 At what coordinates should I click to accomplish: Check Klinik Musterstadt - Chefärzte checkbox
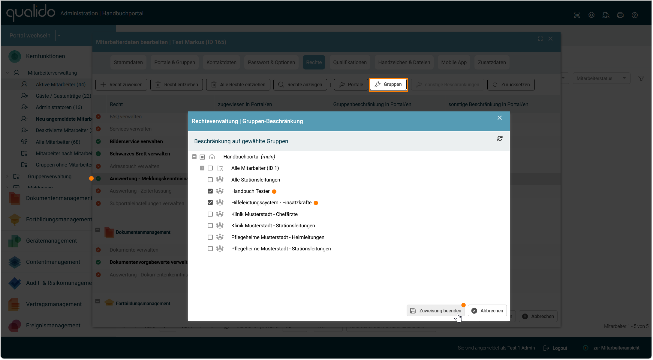pos(210,214)
